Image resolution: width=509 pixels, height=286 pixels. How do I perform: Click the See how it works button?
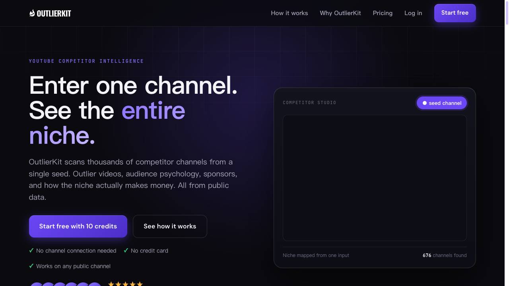tap(170, 226)
